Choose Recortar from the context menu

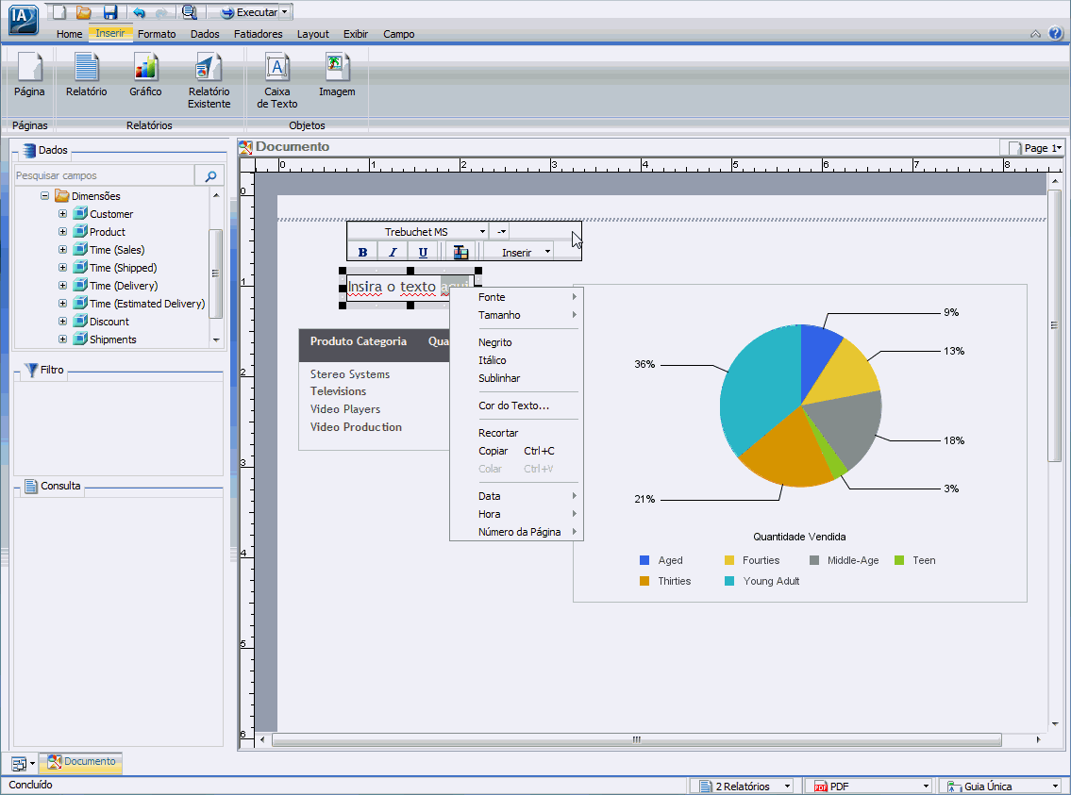click(516, 433)
